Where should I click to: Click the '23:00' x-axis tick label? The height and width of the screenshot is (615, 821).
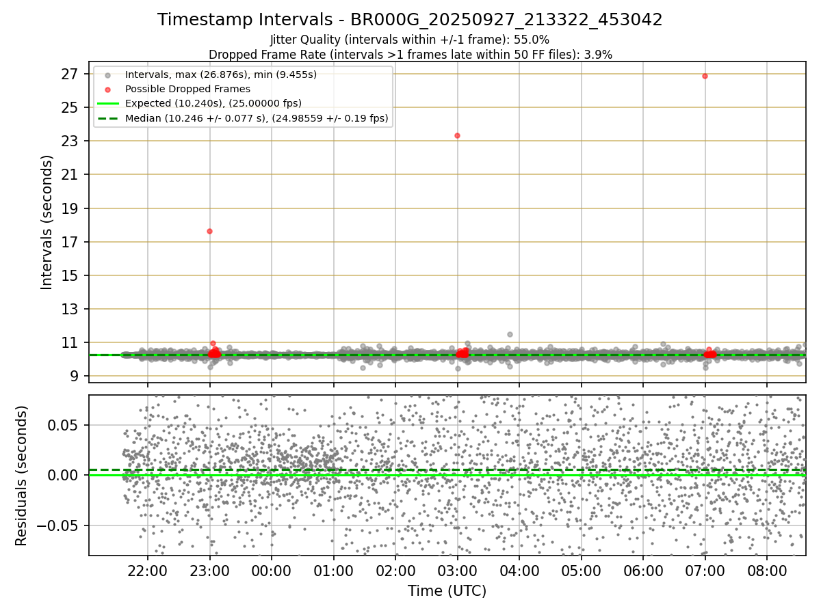tap(209, 571)
